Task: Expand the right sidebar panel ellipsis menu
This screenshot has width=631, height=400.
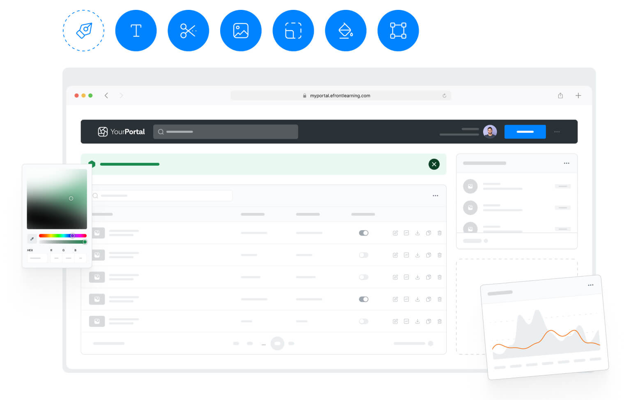Action: coord(567,163)
